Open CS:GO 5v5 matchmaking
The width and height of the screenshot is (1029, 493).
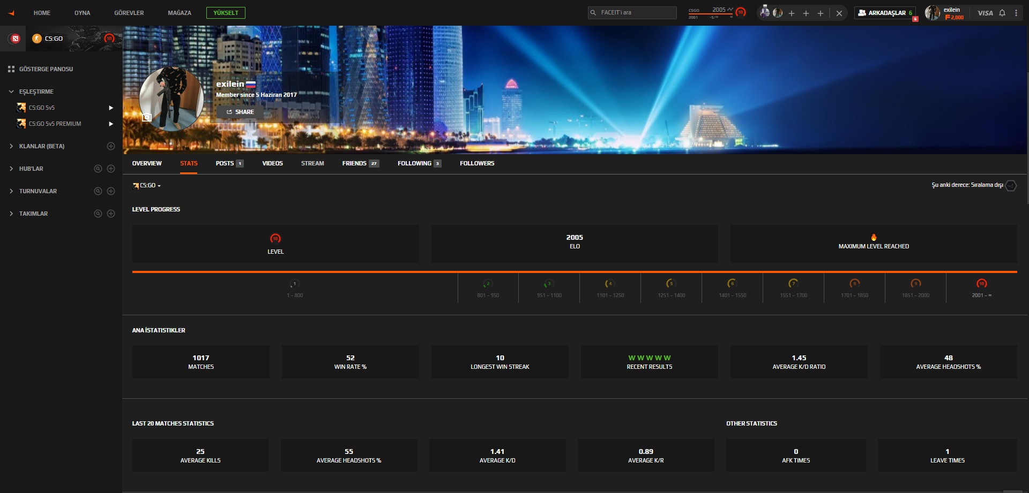[x=42, y=108]
